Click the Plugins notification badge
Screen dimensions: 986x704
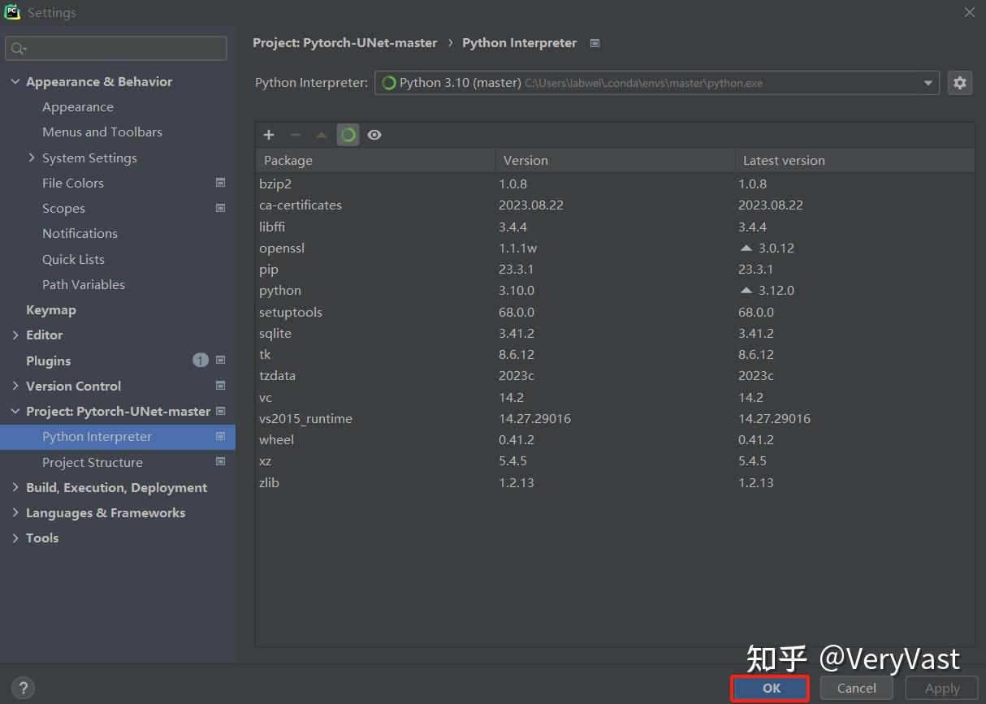201,360
